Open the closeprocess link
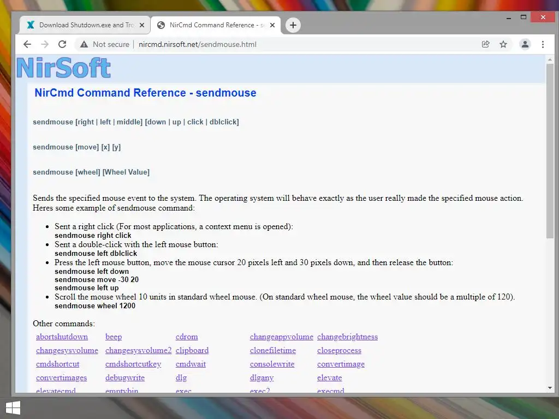 [339, 350]
